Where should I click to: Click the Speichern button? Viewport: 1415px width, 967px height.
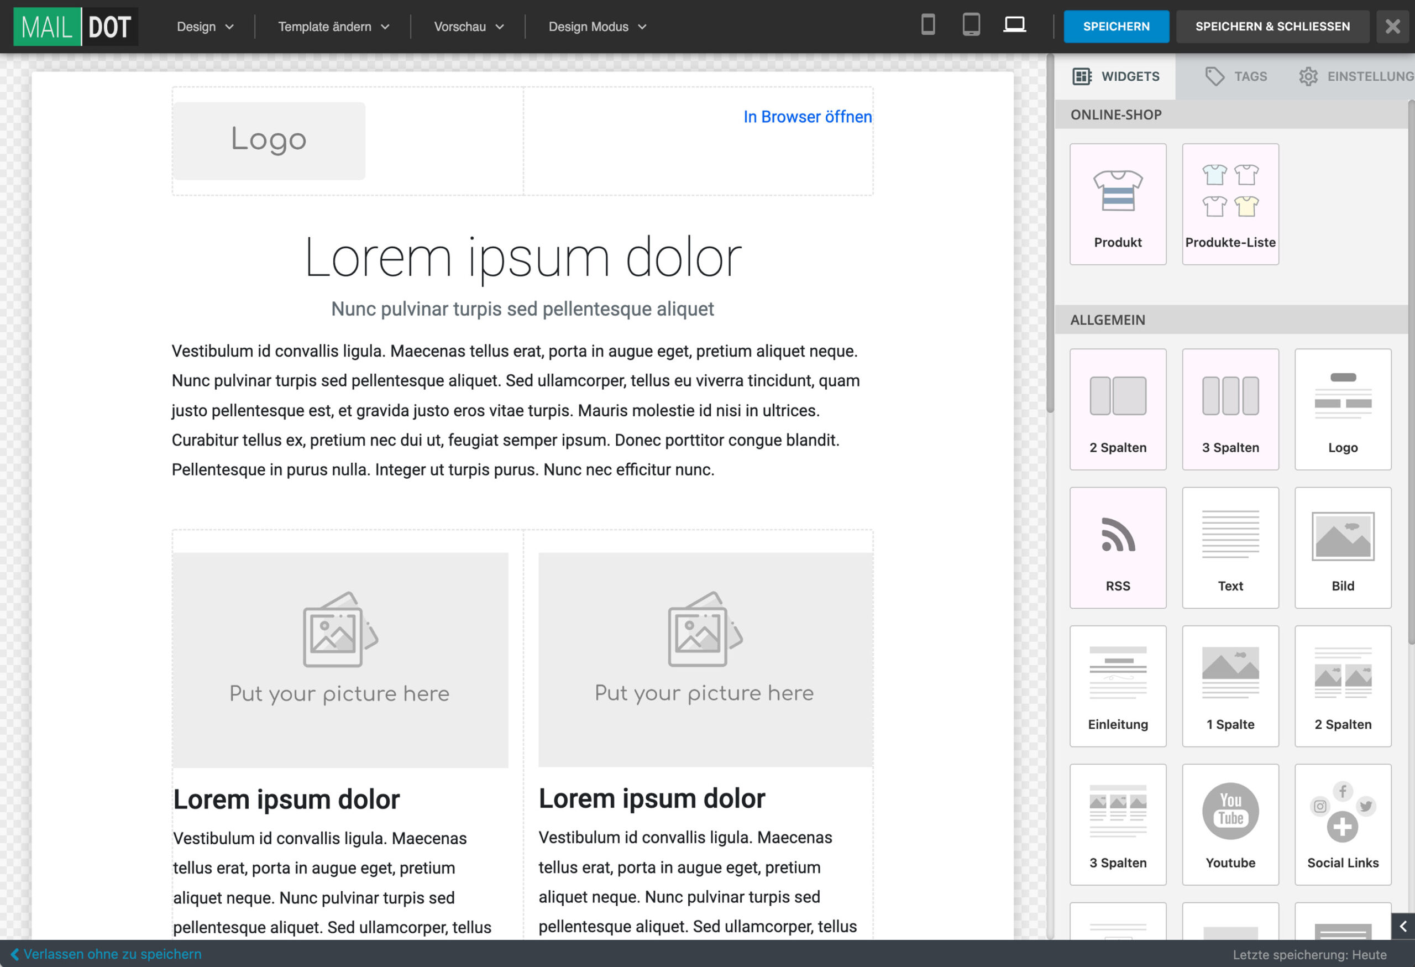pyautogui.click(x=1115, y=26)
